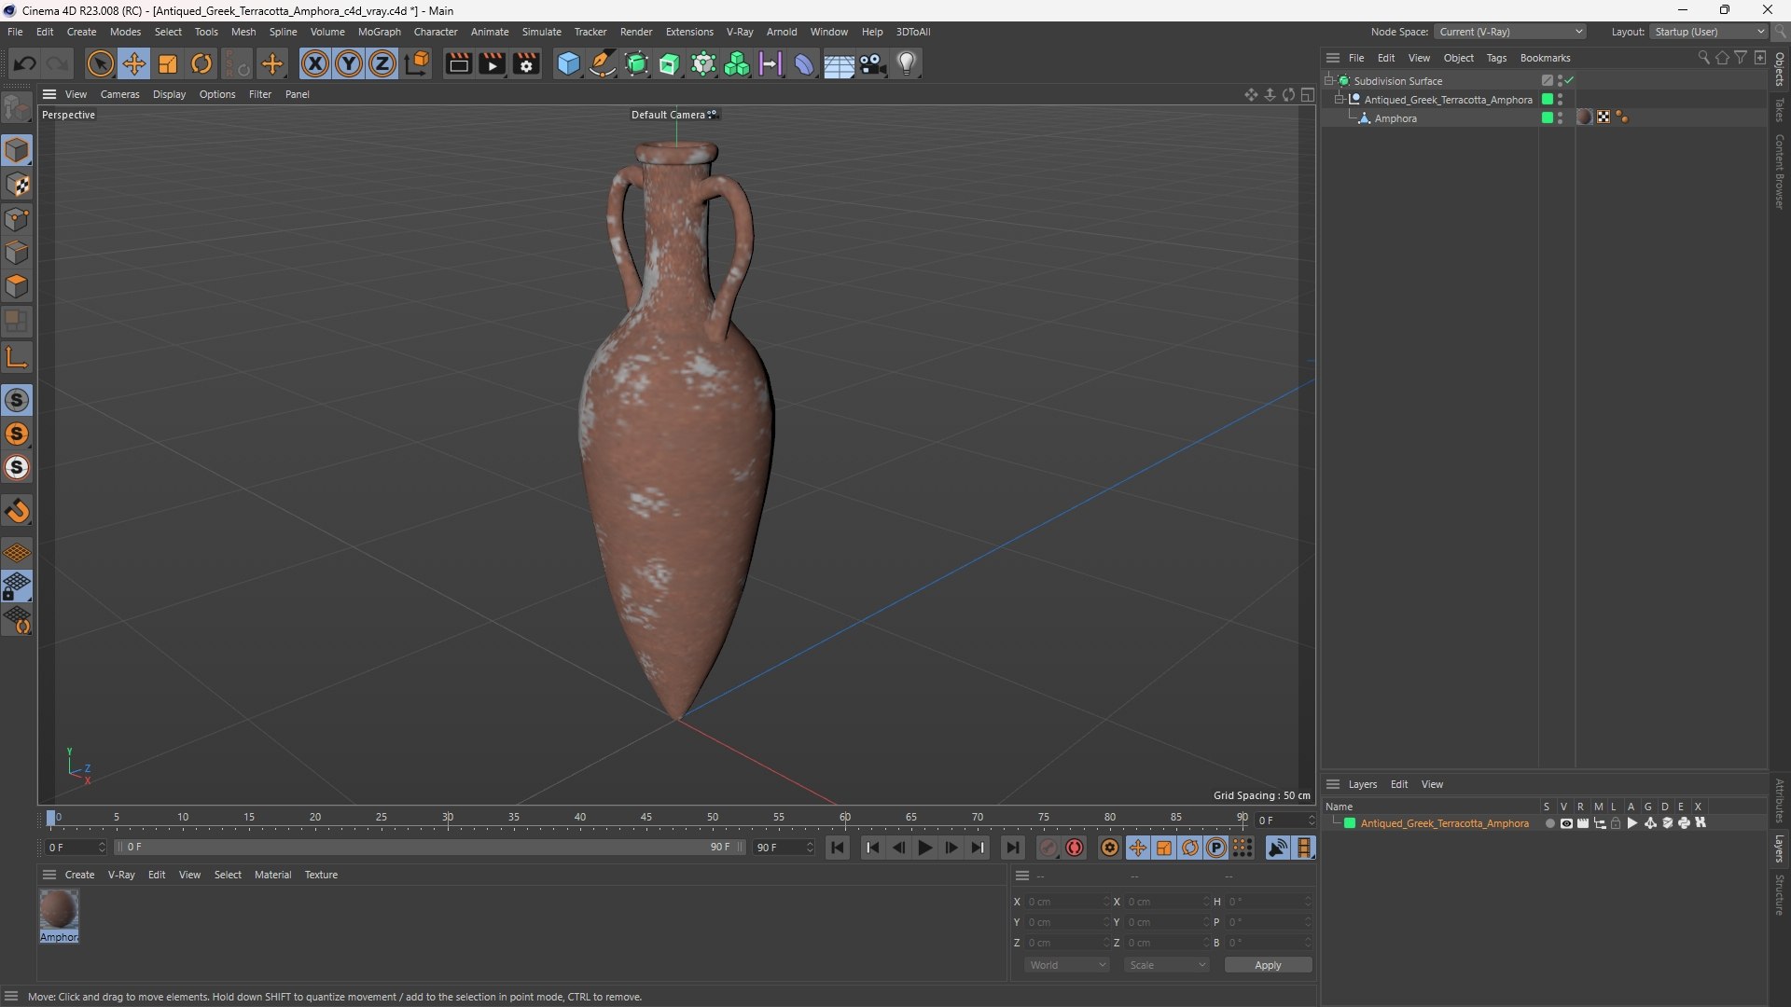Image resolution: width=1791 pixels, height=1007 pixels.
Task: Click the Light bulb icon
Action: (907, 63)
